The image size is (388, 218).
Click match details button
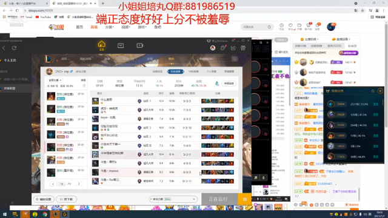[x=229, y=84]
